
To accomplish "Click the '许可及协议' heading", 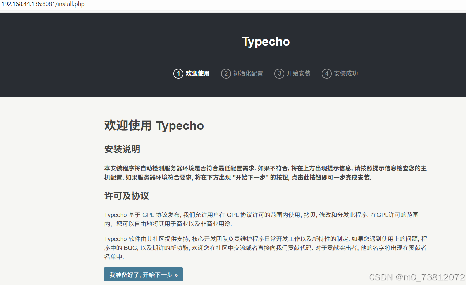I will point(127,196).
